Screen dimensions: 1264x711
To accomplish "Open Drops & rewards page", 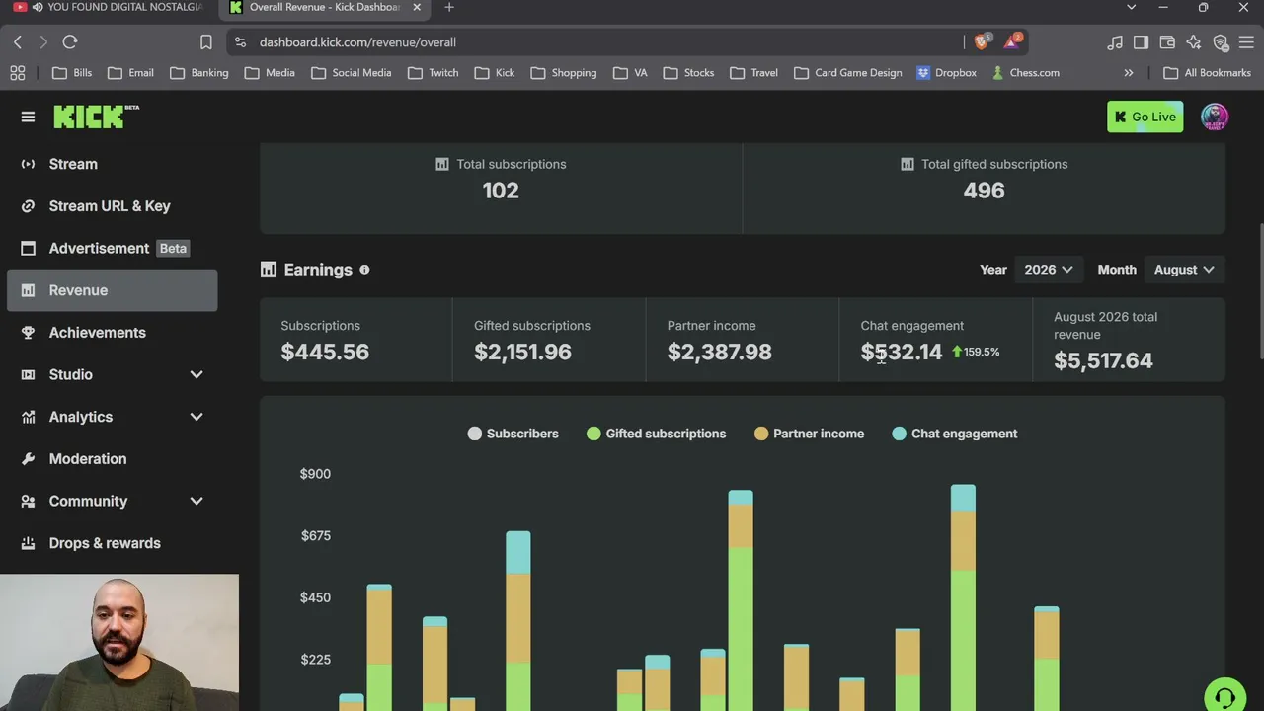I will click(112, 543).
